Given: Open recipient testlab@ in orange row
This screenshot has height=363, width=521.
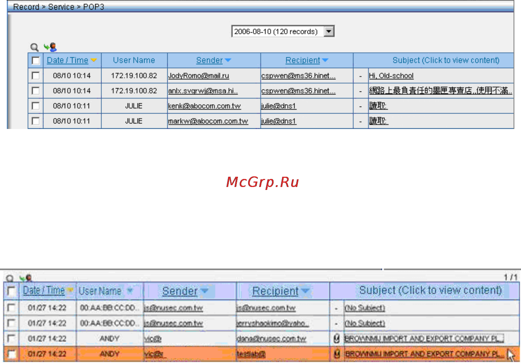Looking at the screenshot, I should coord(251,354).
